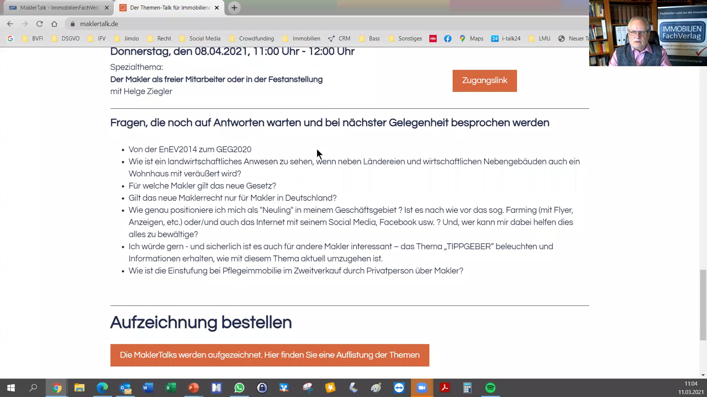
Task: Launch Excel from the taskbar
Action: 171,388
